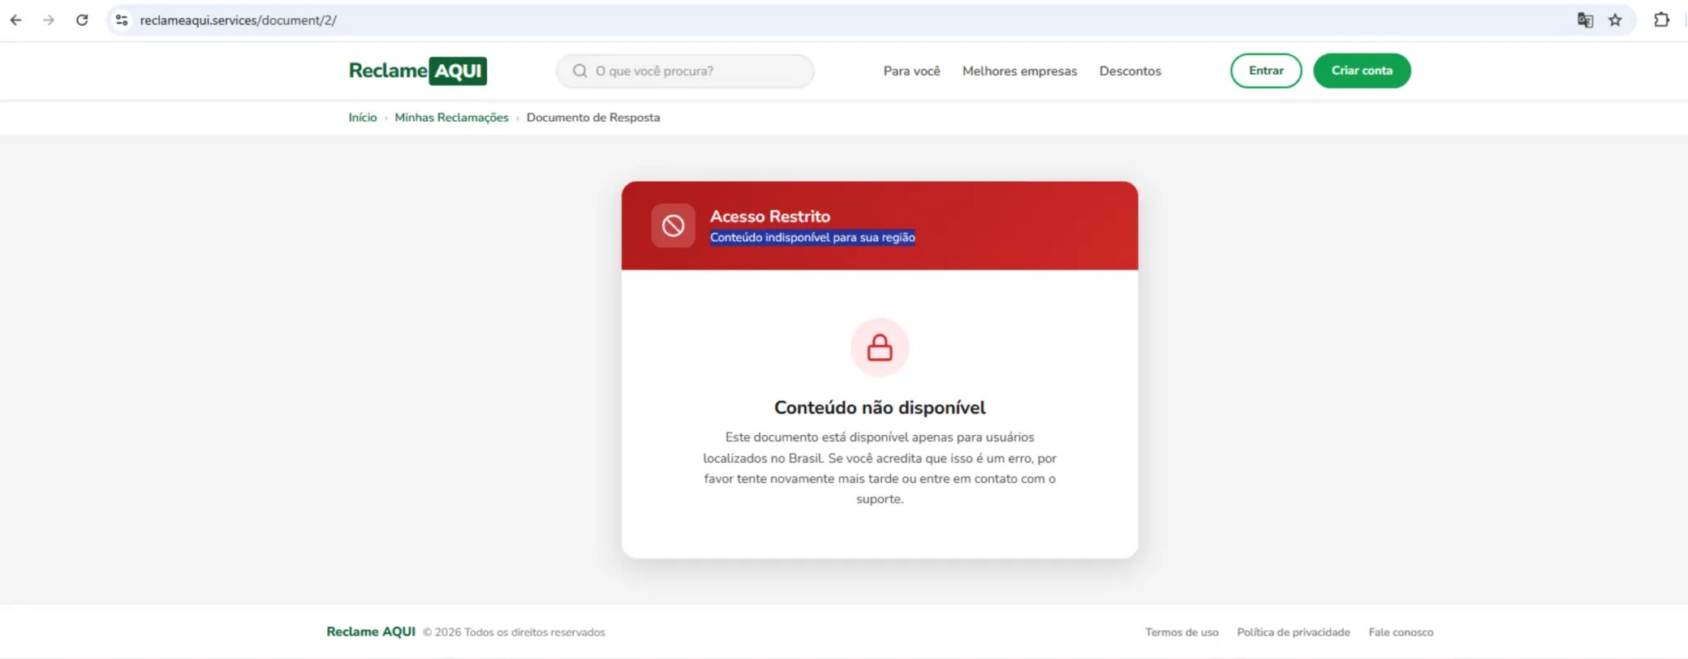1688x659 pixels.
Task: Click the 'Conteúdo não disponível' heading
Action: pyautogui.click(x=880, y=407)
